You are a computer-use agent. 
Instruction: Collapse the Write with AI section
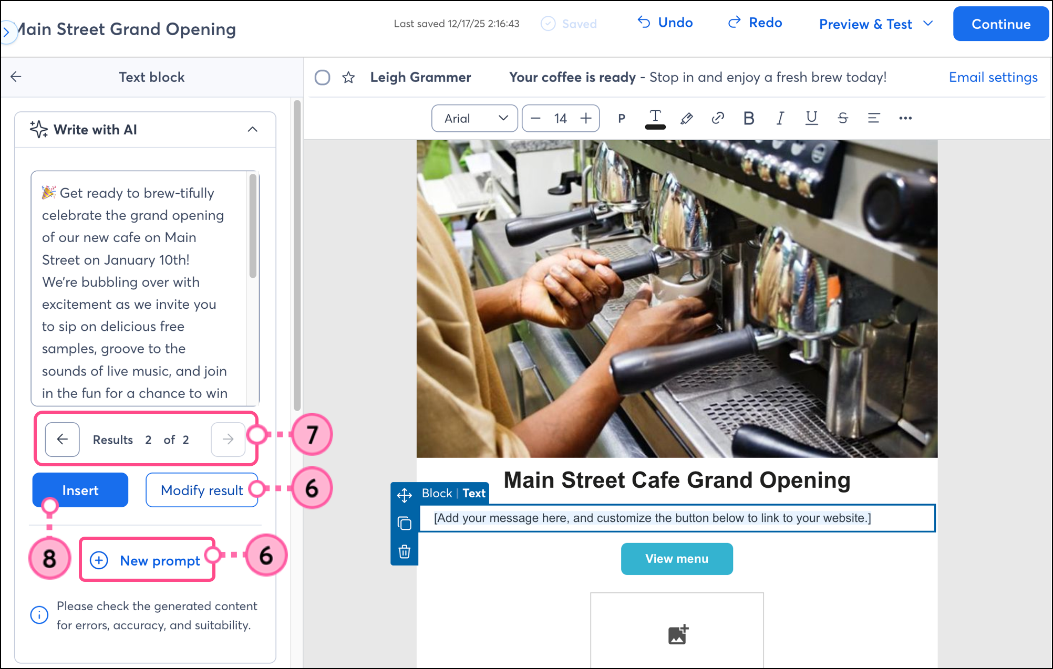253,129
